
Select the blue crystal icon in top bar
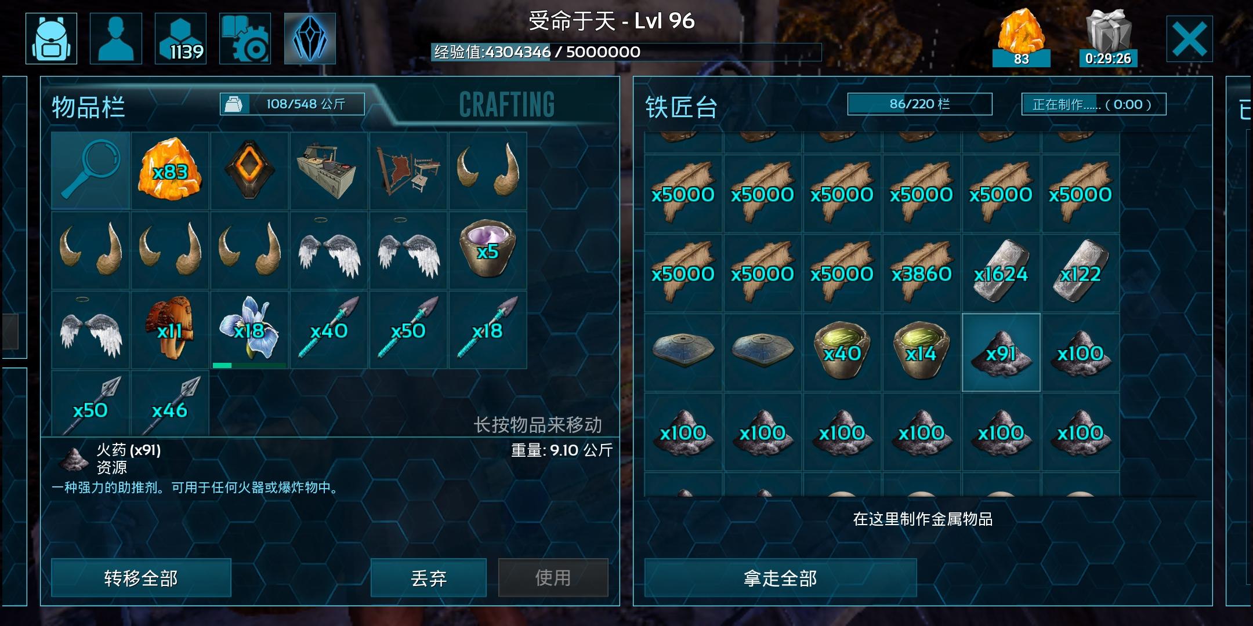310,38
